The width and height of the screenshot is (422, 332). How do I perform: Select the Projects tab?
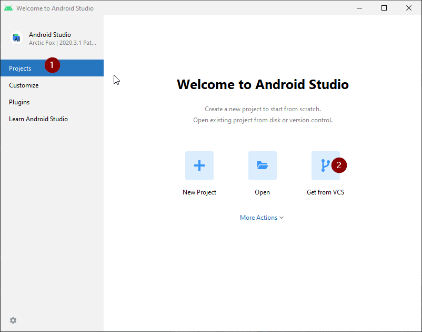[x=52, y=68]
